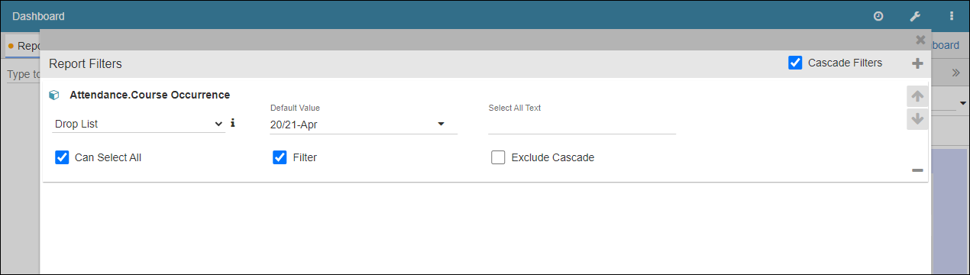Click the cube icon beside Attendance.Course Occurrence
This screenshot has height=275, width=970.
point(54,95)
